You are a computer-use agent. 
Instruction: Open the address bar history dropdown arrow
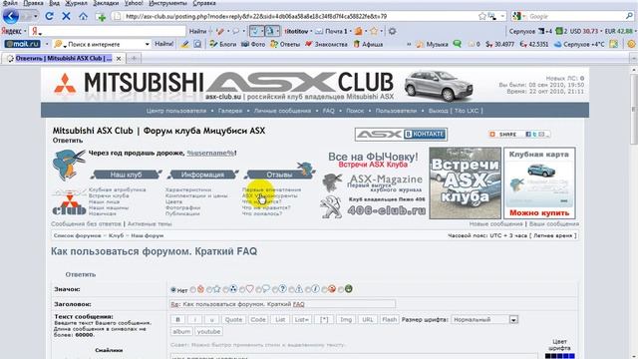pyautogui.click(x=502, y=16)
